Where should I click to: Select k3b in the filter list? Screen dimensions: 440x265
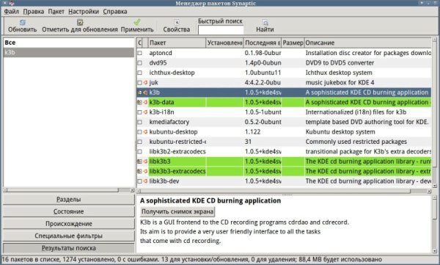pos(69,52)
